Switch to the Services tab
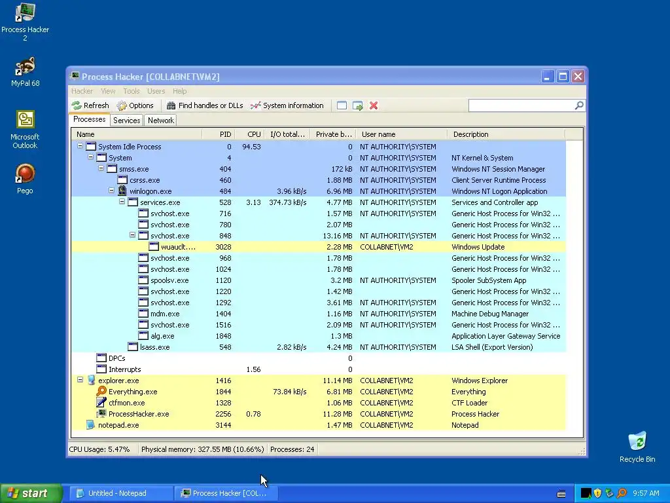This screenshot has width=670, height=503. click(126, 121)
